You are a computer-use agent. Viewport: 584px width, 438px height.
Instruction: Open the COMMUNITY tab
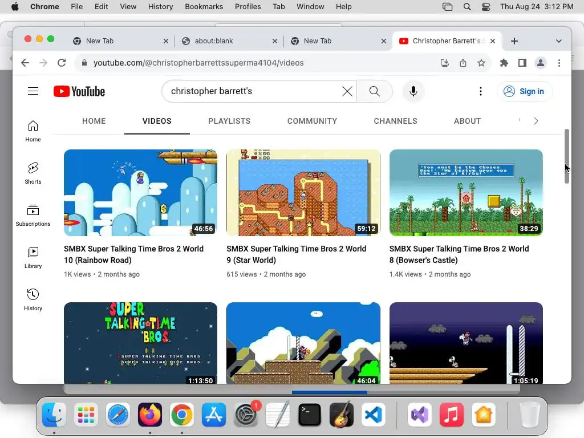coord(312,121)
